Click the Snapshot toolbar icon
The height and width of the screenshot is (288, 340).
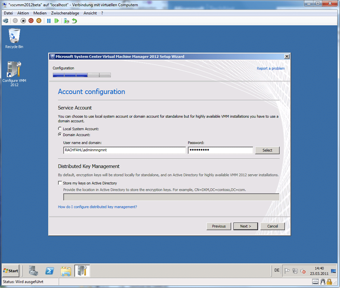pyautogui.click(x=67, y=21)
